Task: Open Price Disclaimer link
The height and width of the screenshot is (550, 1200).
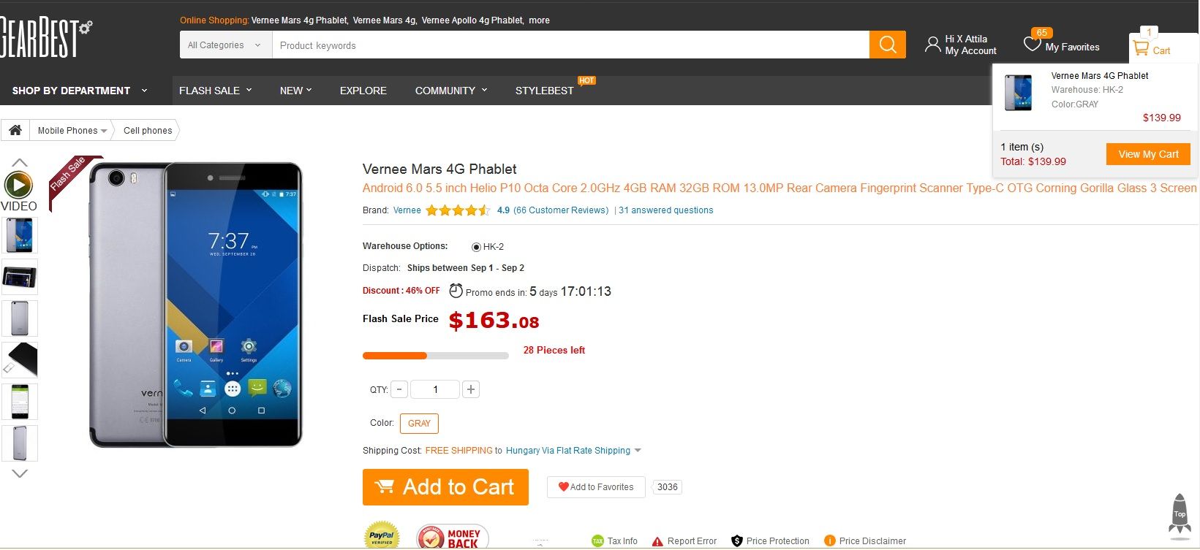Action: tap(865, 541)
